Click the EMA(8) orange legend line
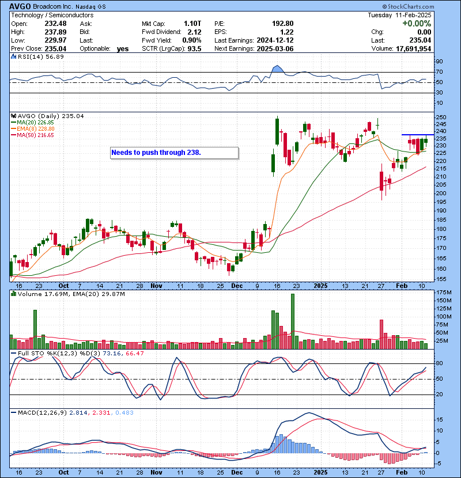This screenshot has height=478, width=461. coord(13,129)
